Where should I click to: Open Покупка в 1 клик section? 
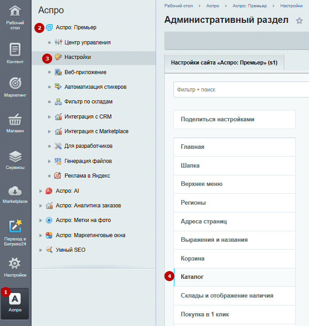pyautogui.click(x=234, y=315)
